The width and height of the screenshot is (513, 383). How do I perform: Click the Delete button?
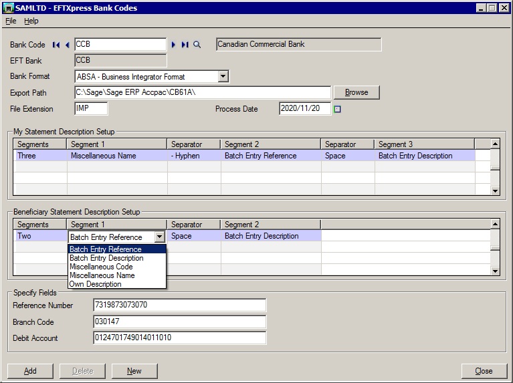[x=82, y=371]
